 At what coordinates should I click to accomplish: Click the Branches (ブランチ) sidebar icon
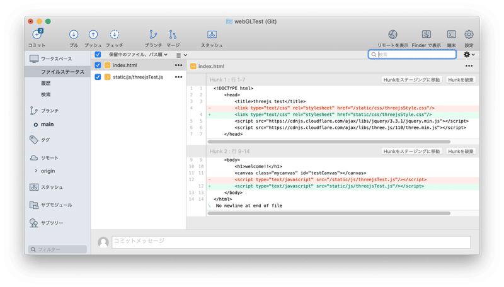(33, 111)
